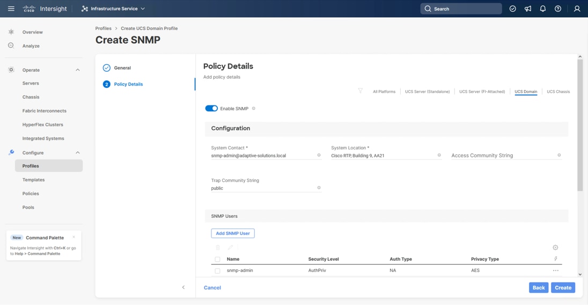The image size is (588, 305).
Task: Click the tasks checkmark status icon
Action: pyautogui.click(x=513, y=9)
